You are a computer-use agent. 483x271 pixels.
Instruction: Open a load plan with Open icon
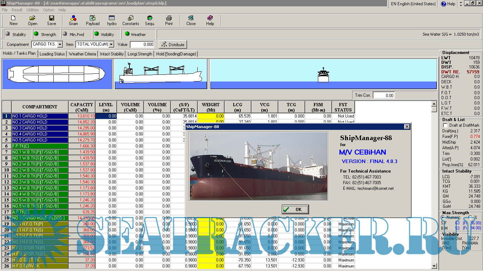click(33, 18)
